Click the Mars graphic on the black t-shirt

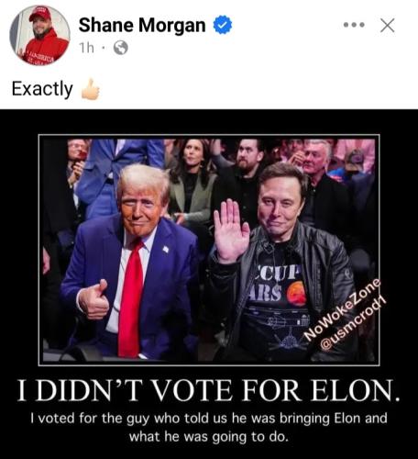point(297,293)
